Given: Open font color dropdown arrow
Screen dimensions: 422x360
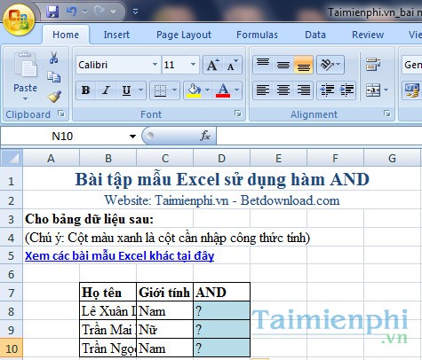Looking at the screenshot, I should click(236, 90).
